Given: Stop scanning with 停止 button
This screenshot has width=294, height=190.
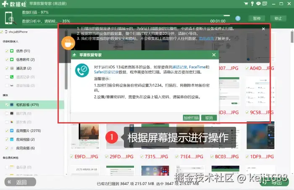Looking at the screenshot, I should pos(278,18).
